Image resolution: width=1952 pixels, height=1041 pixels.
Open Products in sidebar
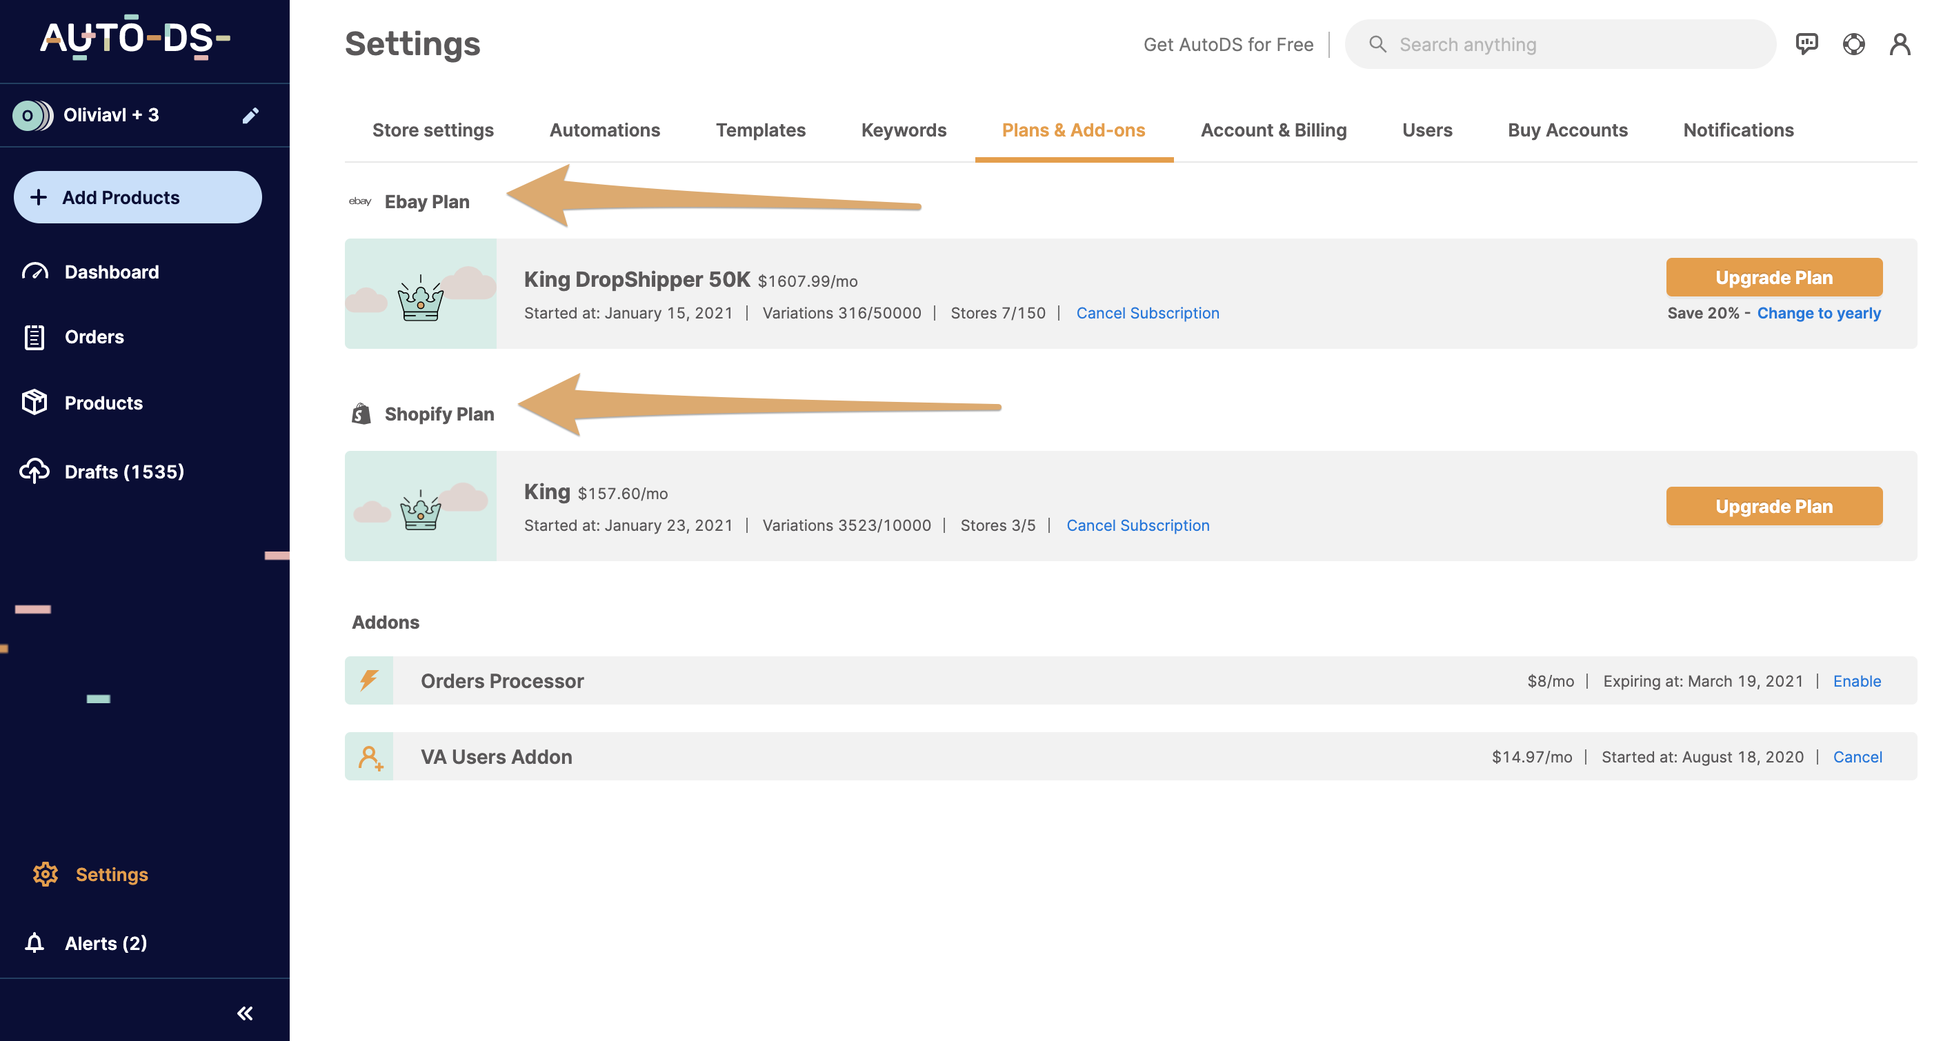click(103, 403)
